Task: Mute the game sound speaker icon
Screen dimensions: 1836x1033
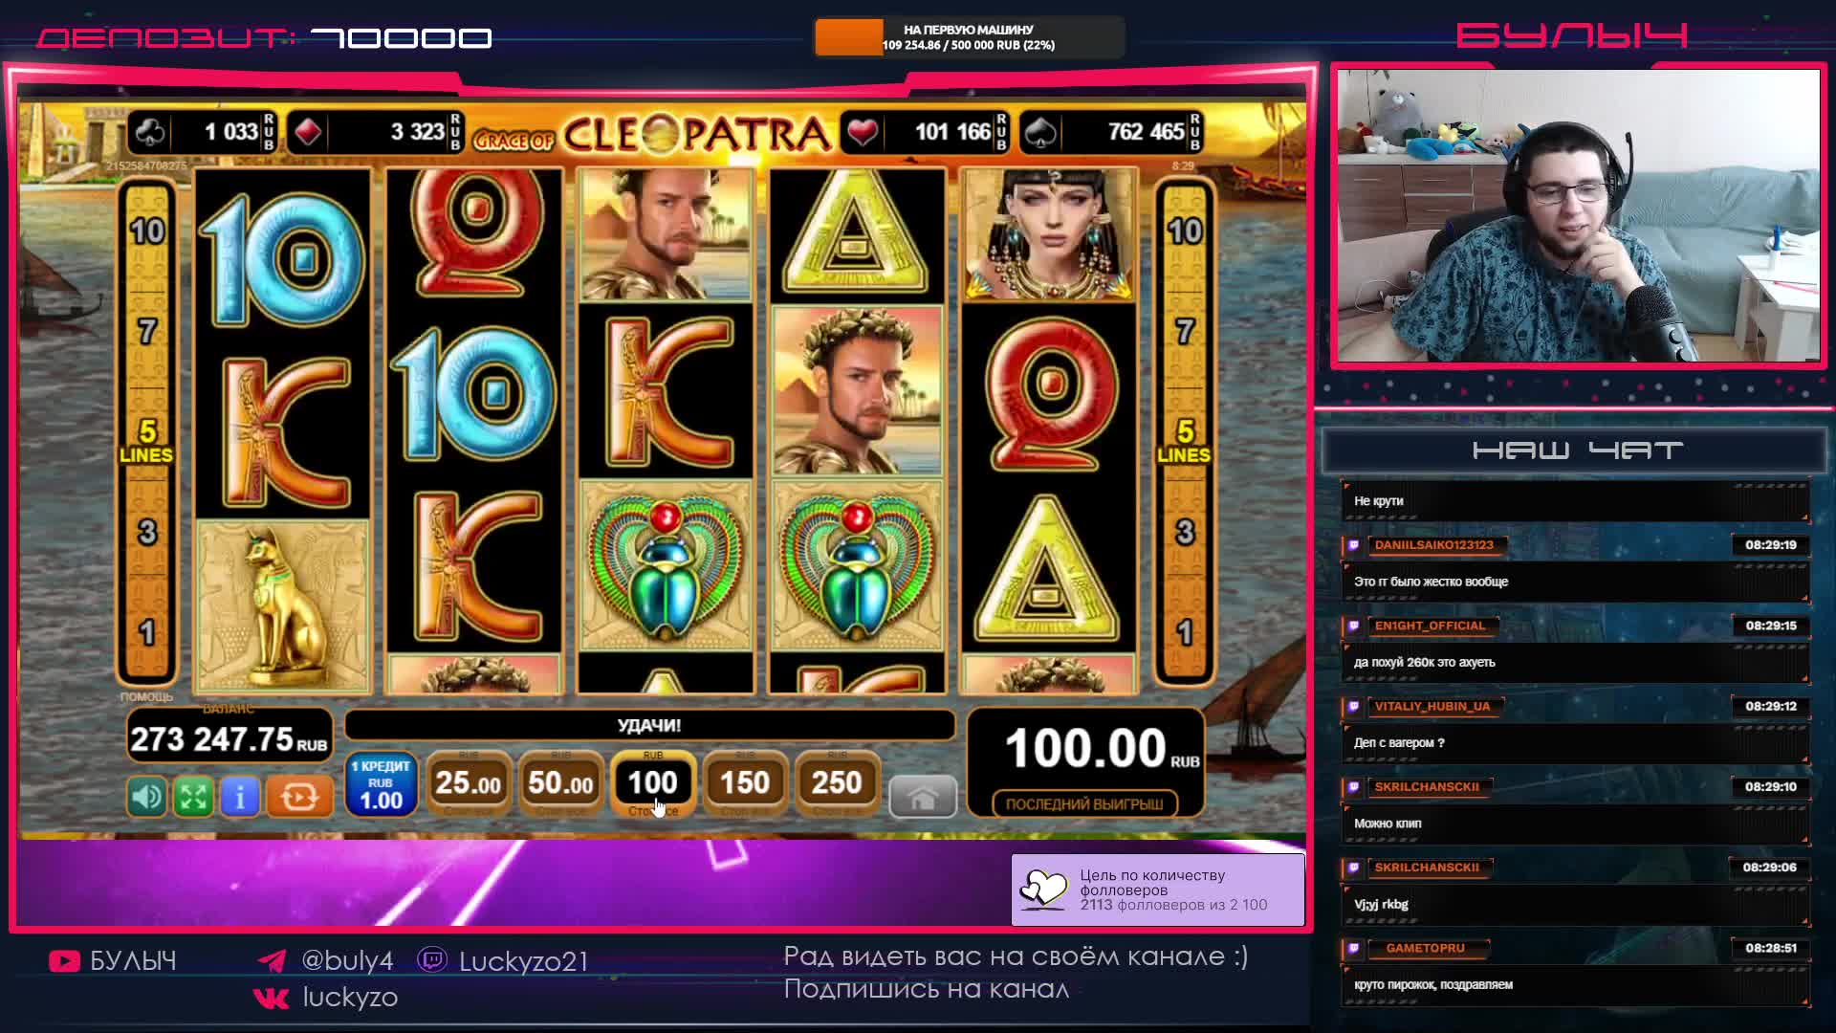Action: [x=147, y=797]
